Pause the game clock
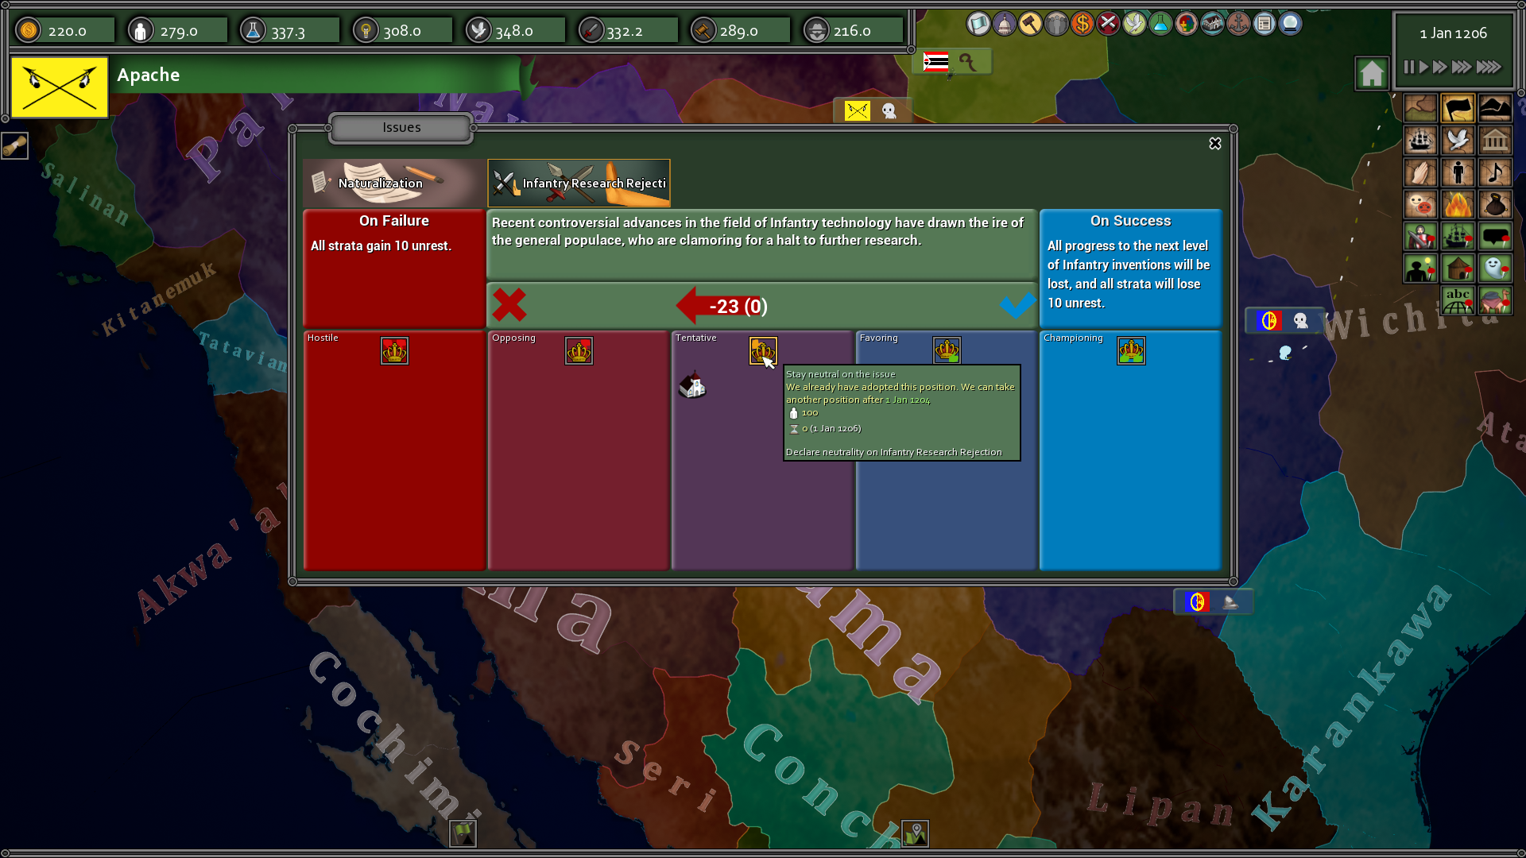The image size is (1526, 858). 1408,68
